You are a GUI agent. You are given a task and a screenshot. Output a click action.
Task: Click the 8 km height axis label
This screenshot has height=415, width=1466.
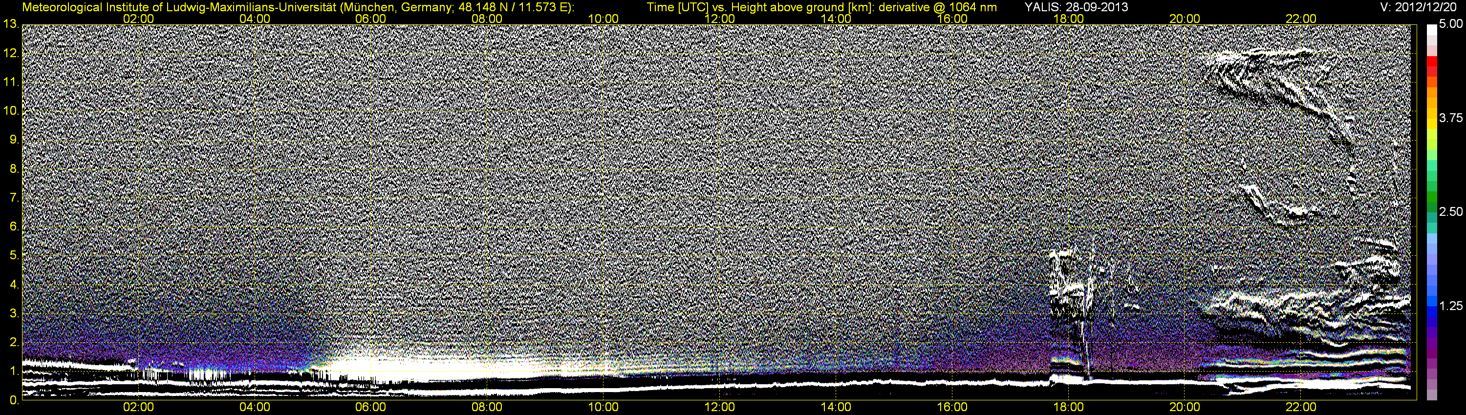pos(14,169)
